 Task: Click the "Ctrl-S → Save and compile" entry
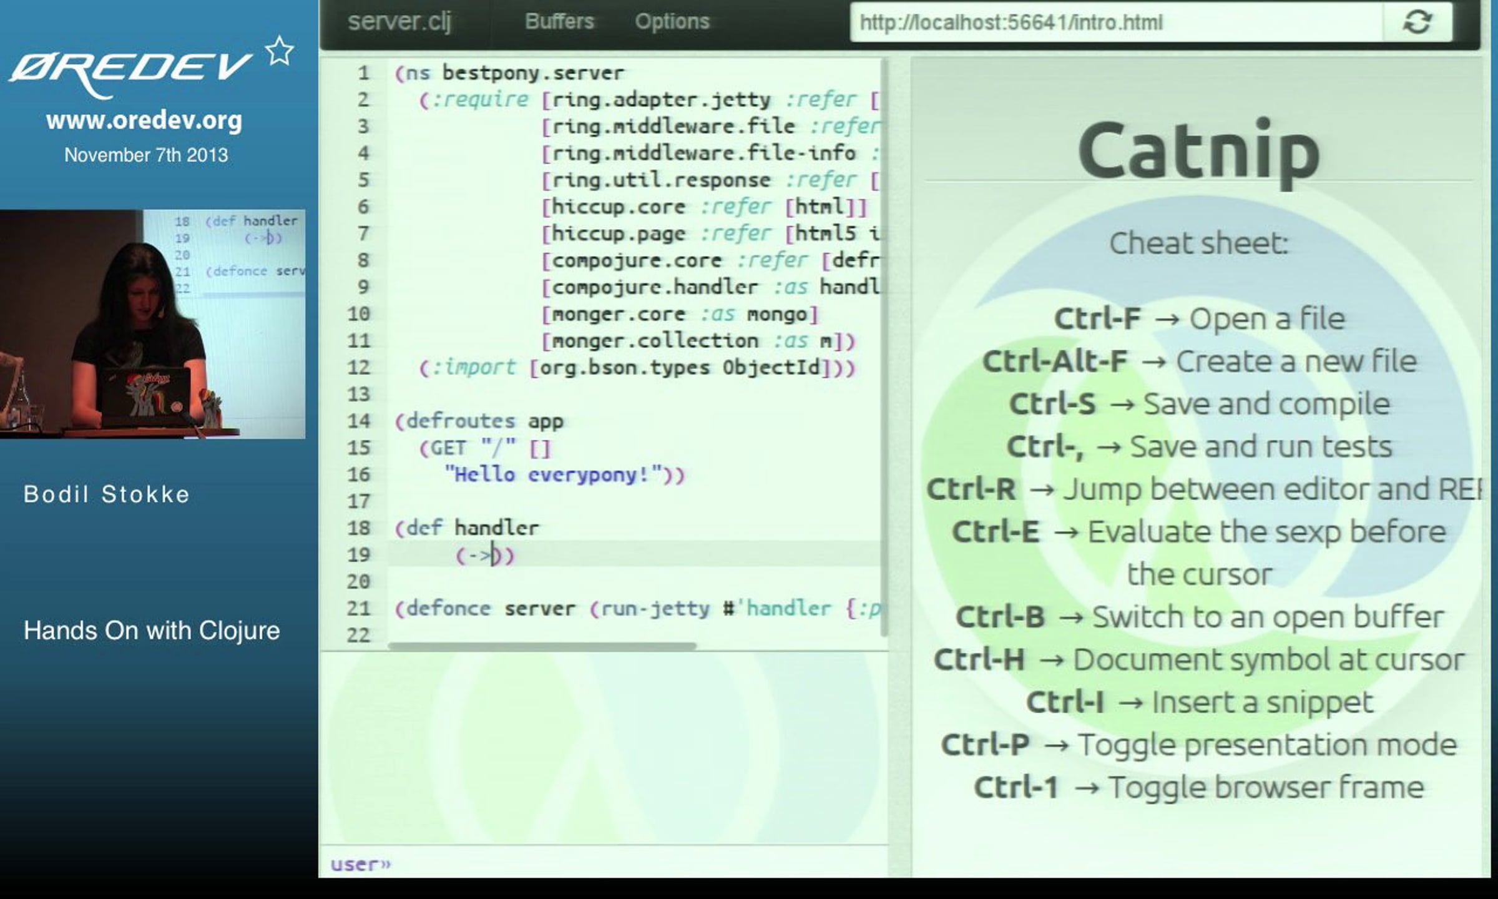1199,404
